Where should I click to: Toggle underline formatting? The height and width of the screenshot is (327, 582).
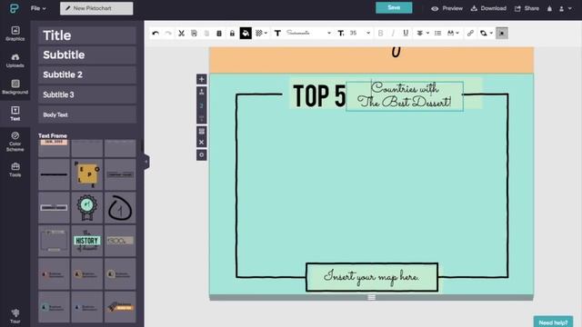(406, 34)
